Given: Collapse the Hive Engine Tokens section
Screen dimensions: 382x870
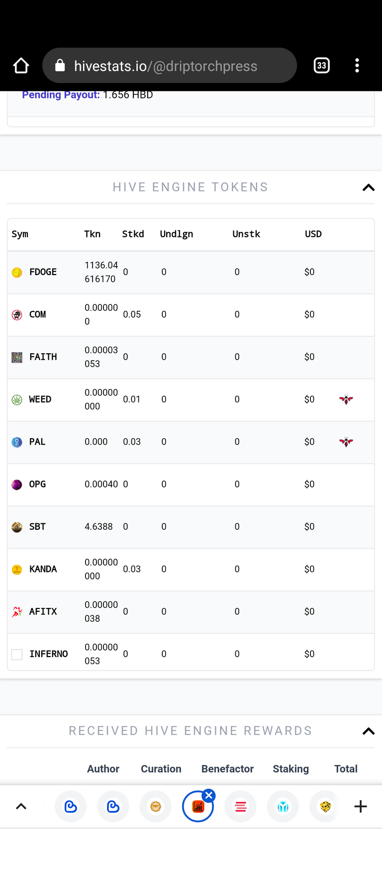Looking at the screenshot, I should pos(369,188).
